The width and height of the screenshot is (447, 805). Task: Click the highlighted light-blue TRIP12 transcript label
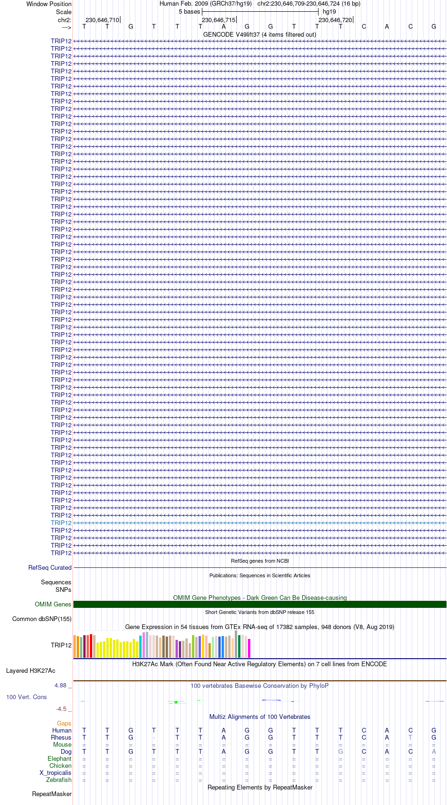[x=61, y=523]
